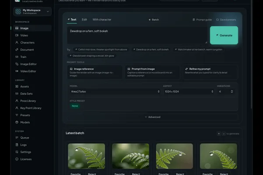This screenshot has width=263, height=175.
Task: Open the Queue sidebar item
Action: (32, 138)
